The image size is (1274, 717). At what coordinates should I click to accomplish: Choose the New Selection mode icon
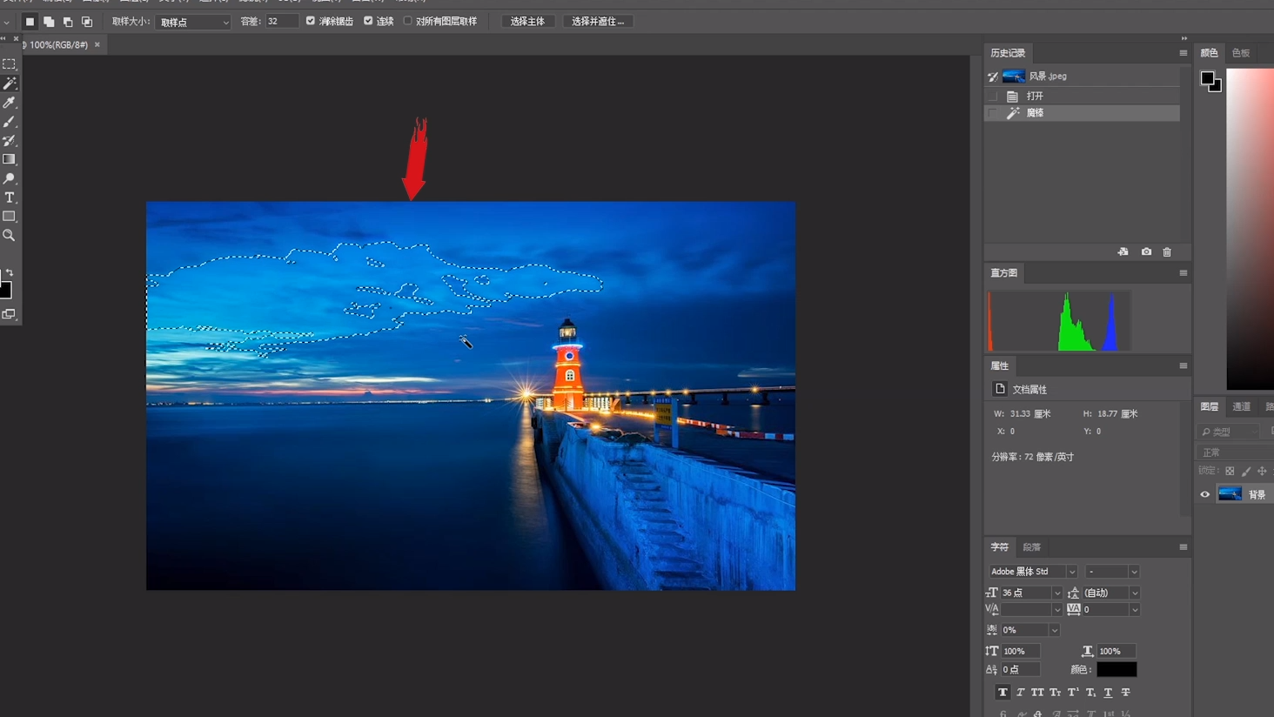point(30,22)
